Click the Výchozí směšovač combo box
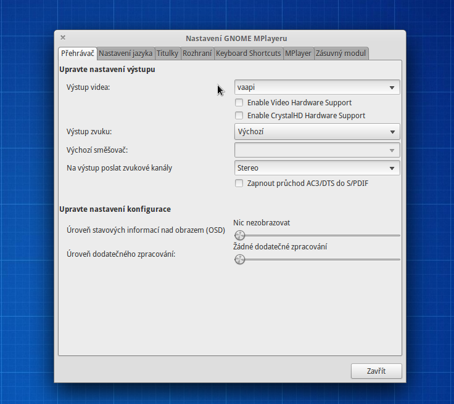The height and width of the screenshot is (404, 454). coord(317,150)
